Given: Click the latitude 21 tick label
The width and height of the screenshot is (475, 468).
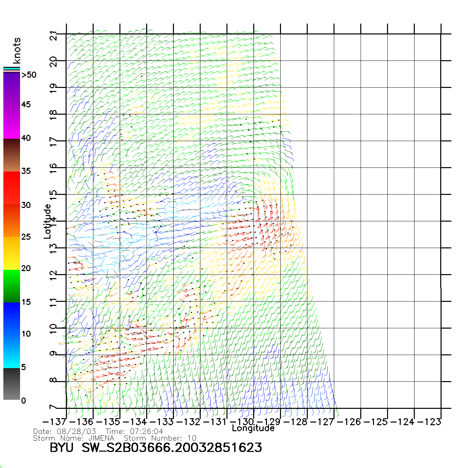Looking at the screenshot, I should pos(54,35).
